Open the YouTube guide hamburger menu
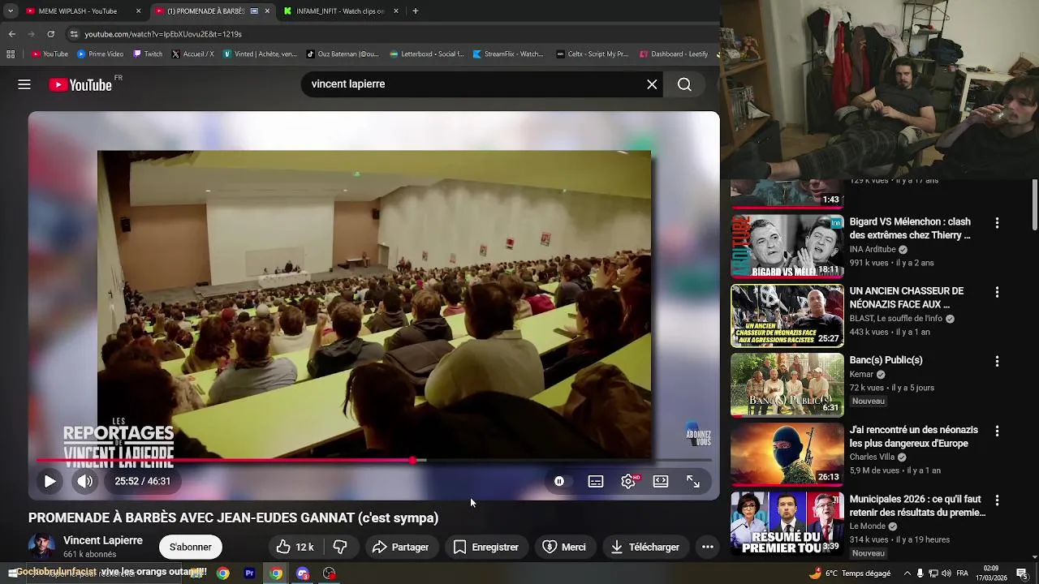 pos(24,84)
